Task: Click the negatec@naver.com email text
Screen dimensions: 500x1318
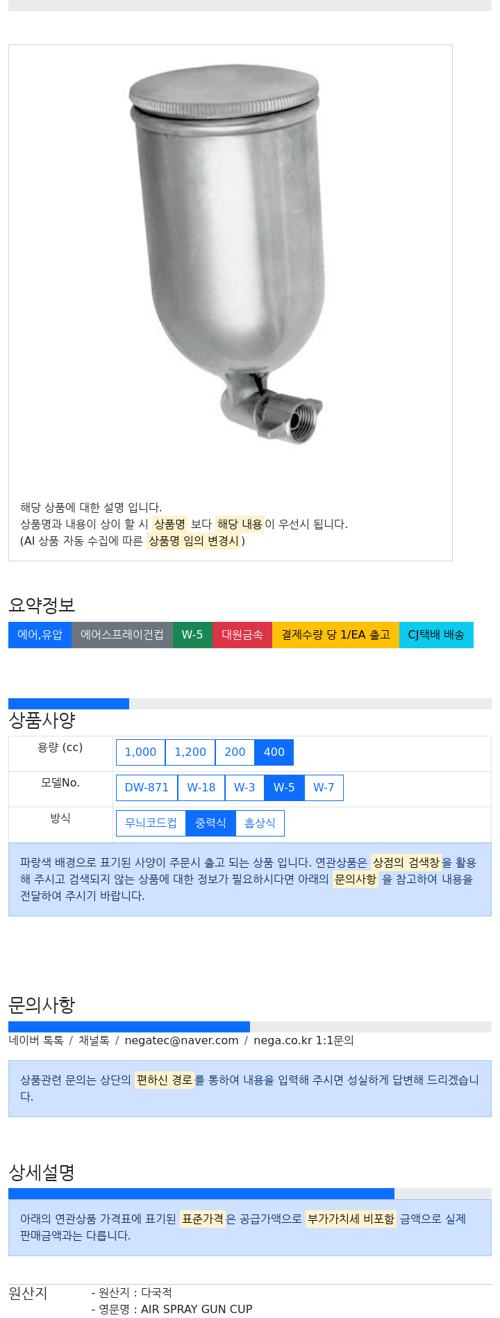Action: (181, 1040)
